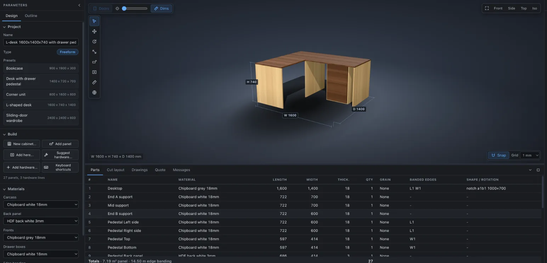Open the Outline tab
The height and width of the screenshot is (263, 547).
click(31, 16)
